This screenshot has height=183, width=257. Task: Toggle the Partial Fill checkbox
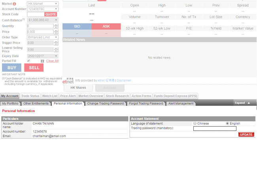click(x=28, y=61)
